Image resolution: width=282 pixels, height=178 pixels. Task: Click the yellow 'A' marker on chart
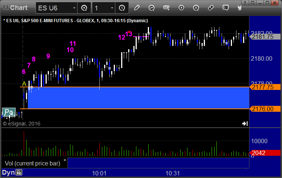click(x=24, y=84)
